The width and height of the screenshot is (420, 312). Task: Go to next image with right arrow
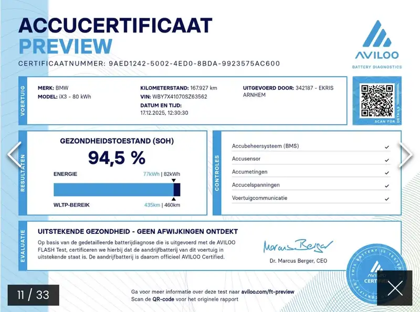406,156
